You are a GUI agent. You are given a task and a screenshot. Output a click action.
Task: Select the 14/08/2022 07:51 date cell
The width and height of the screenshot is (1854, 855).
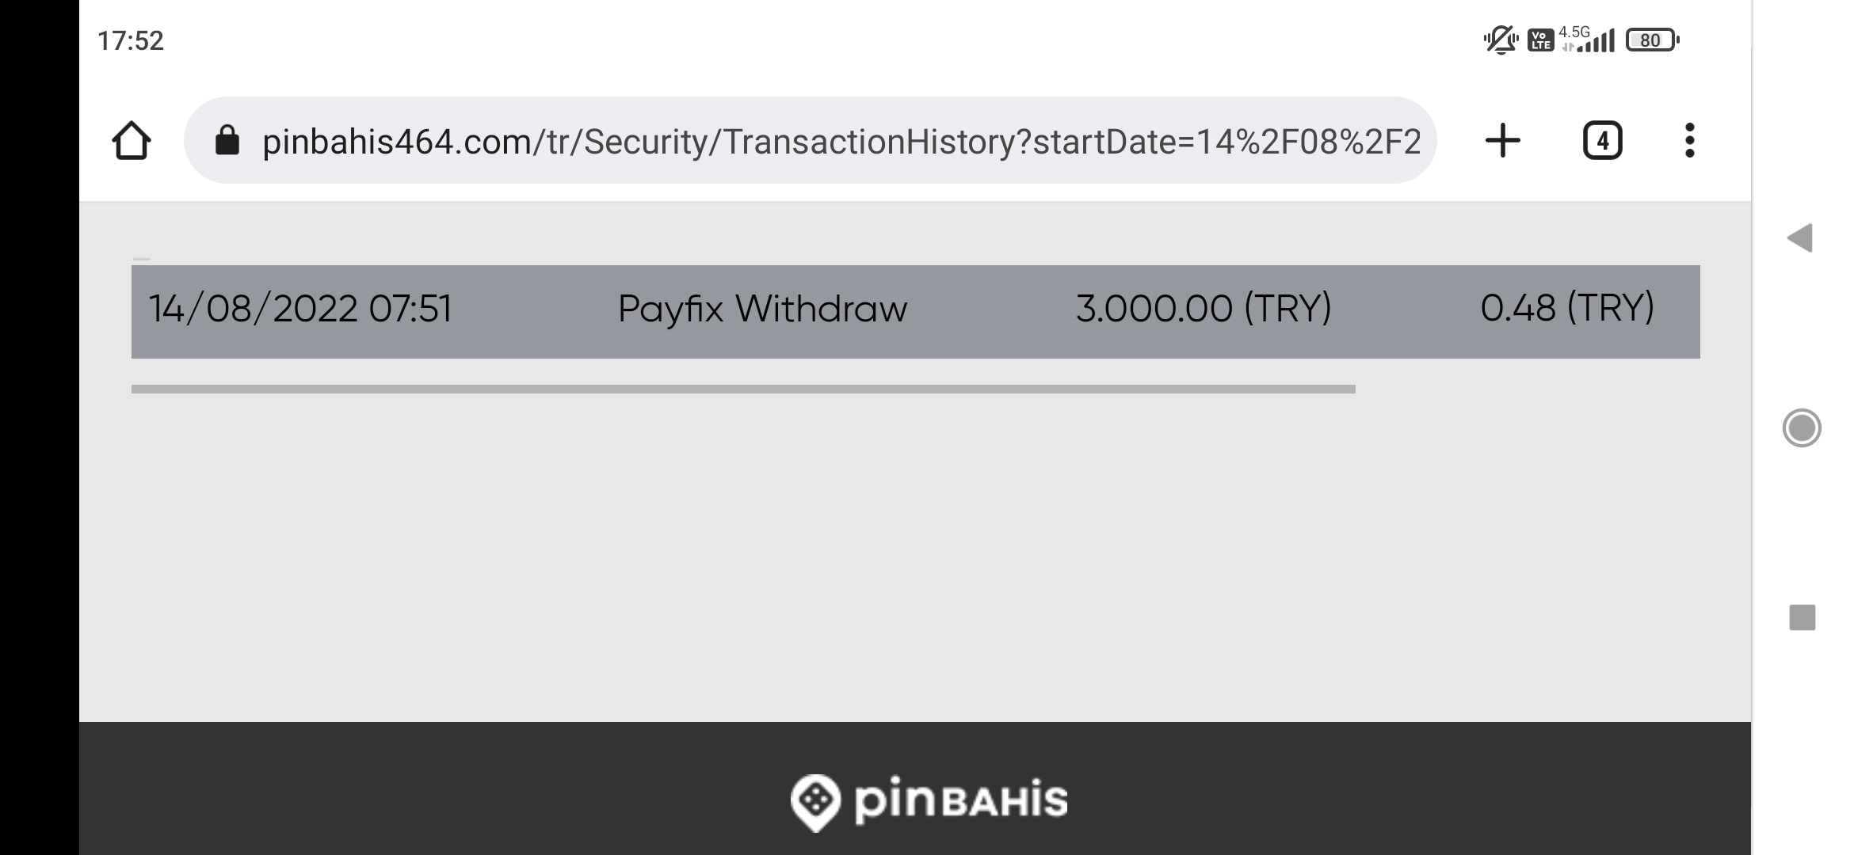(x=300, y=309)
